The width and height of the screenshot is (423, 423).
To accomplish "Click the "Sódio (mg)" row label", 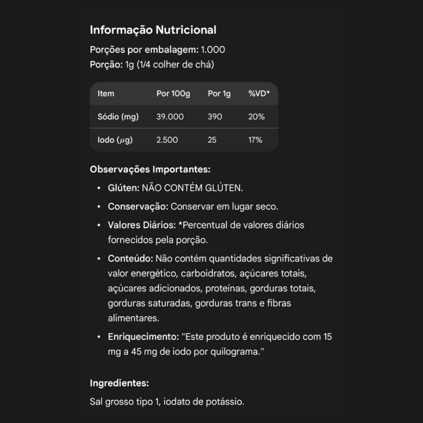I will [118, 117].
